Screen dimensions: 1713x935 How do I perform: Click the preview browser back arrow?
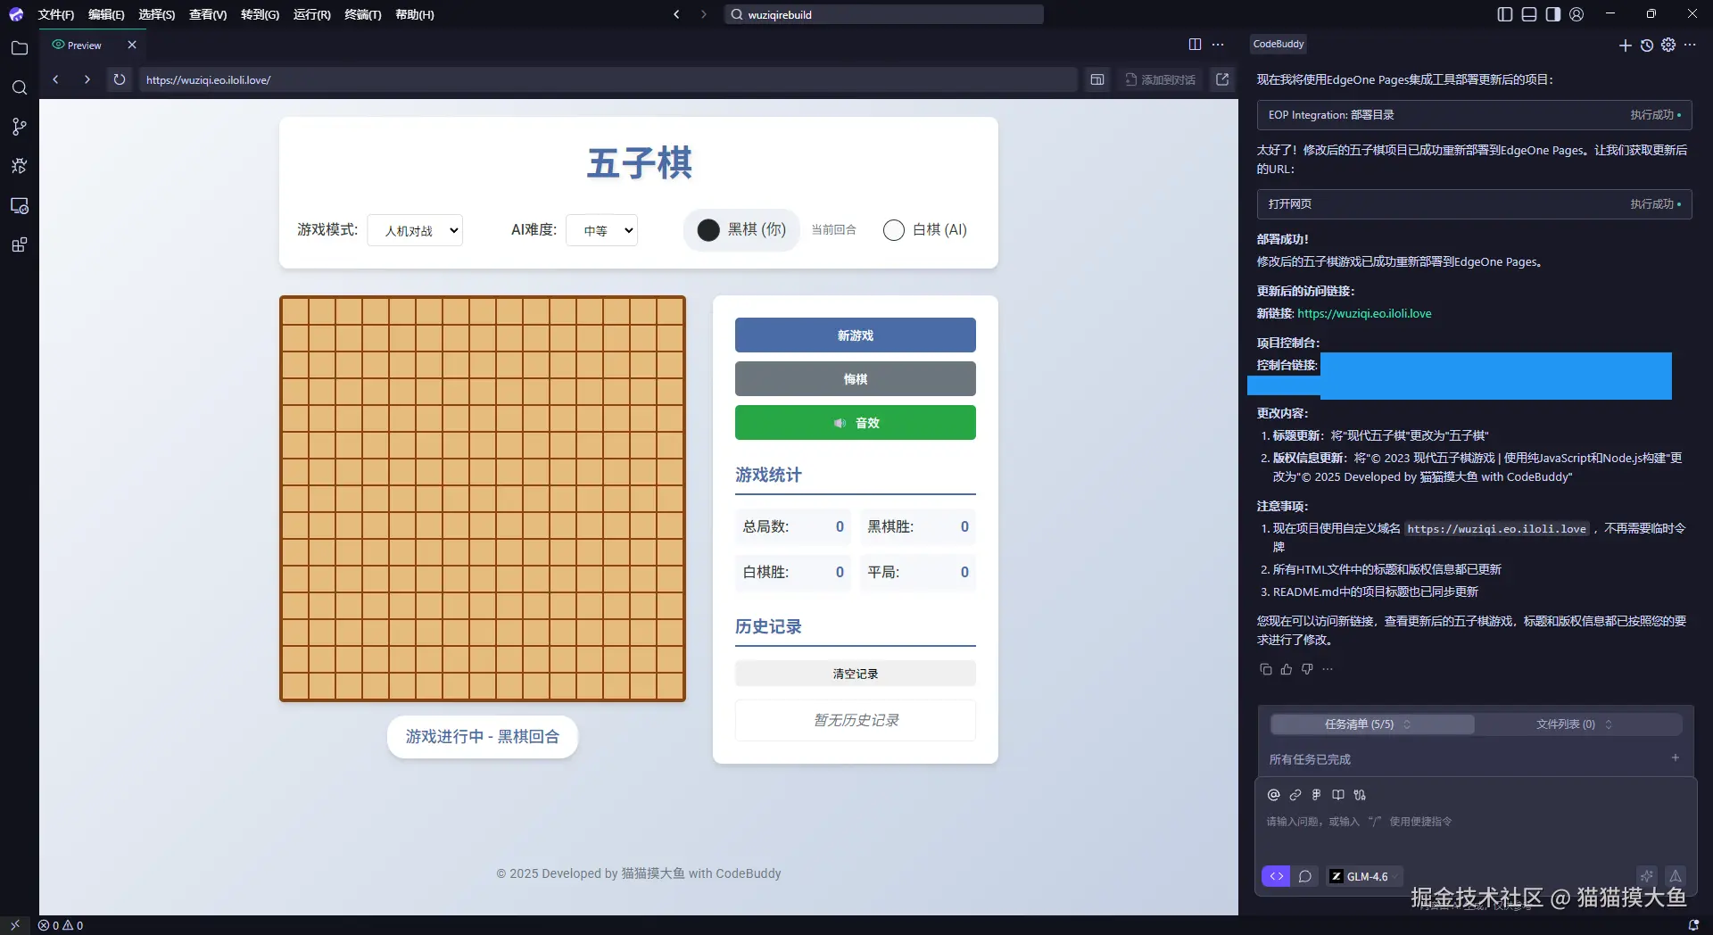55,79
